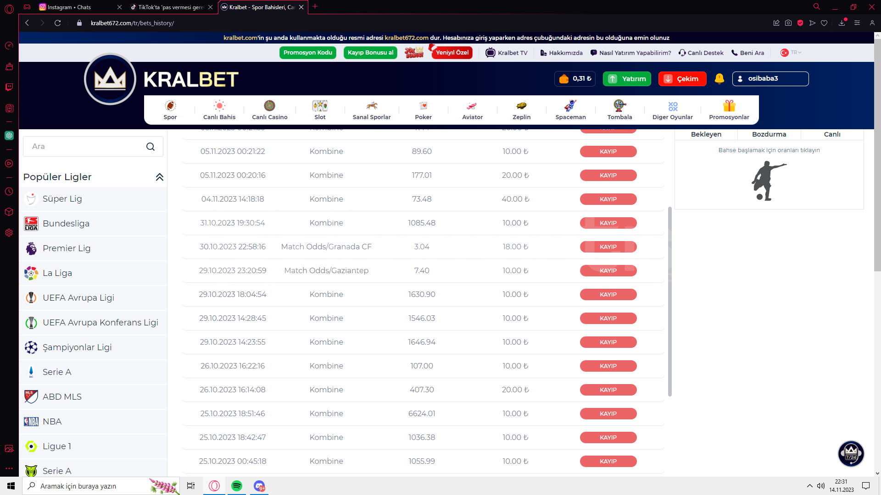Screen dimensions: 881x495
Task: Click Kayıp Bonusu al button
Action: 370,53
